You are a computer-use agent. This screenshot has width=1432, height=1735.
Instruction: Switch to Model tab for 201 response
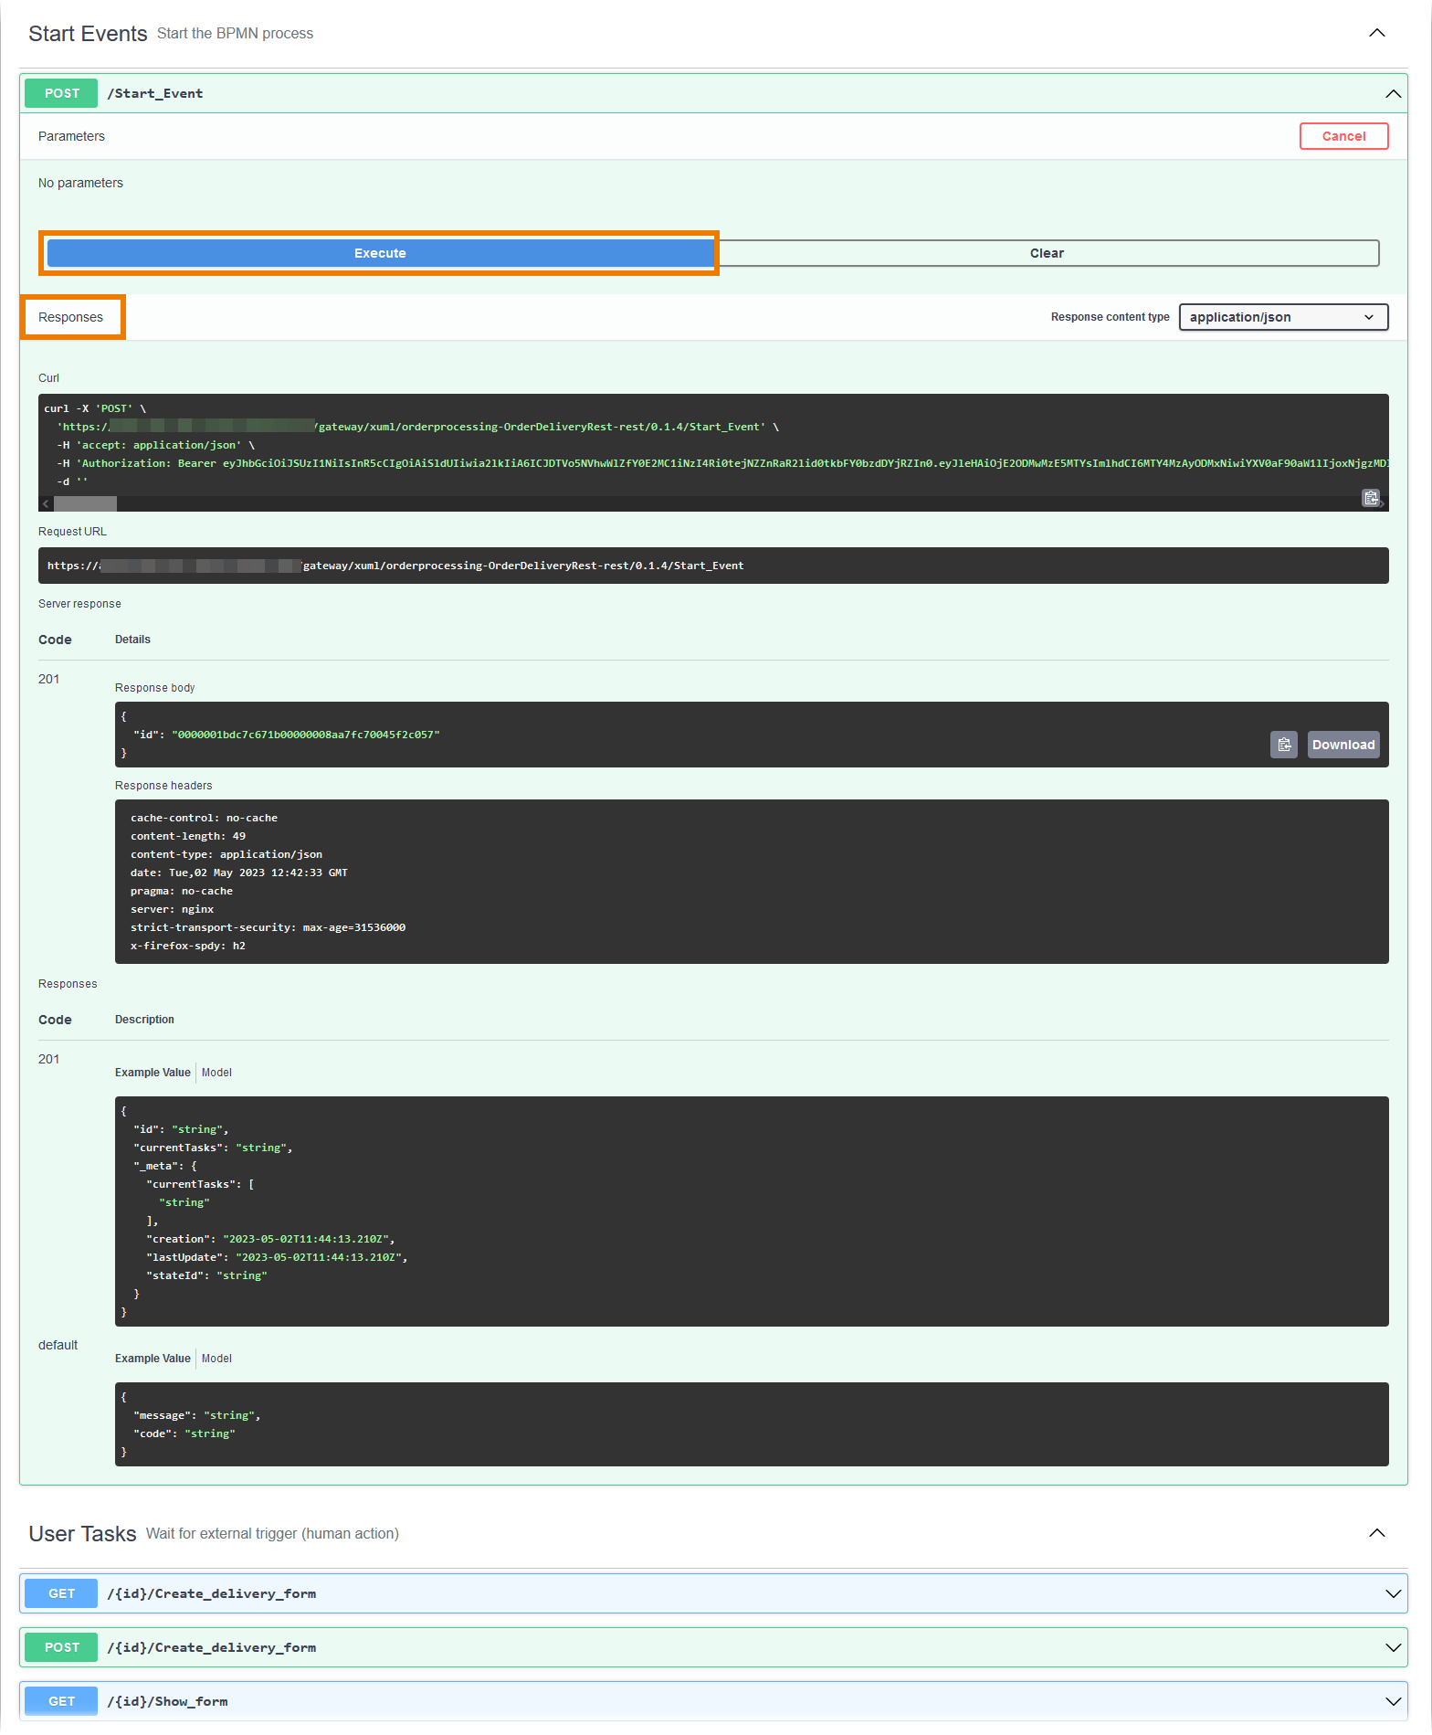coord(216,1073)
